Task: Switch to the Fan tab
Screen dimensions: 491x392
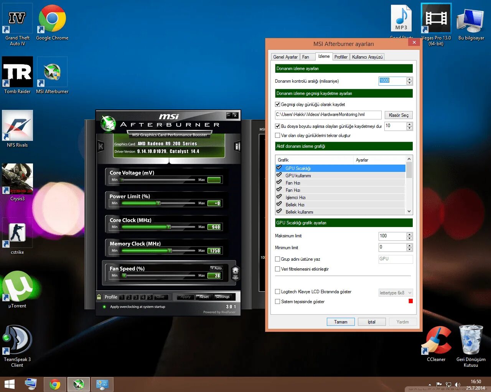Action: tap(306, 57)
